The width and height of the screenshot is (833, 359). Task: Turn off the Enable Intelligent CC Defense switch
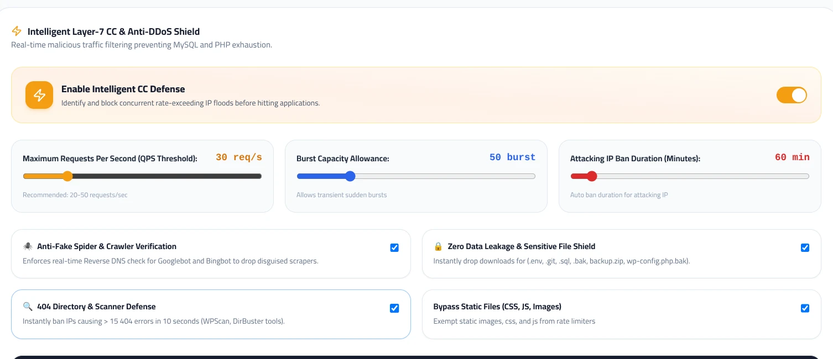coord(792,95)
